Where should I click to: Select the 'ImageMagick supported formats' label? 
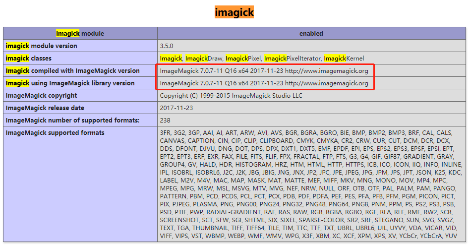55,132
